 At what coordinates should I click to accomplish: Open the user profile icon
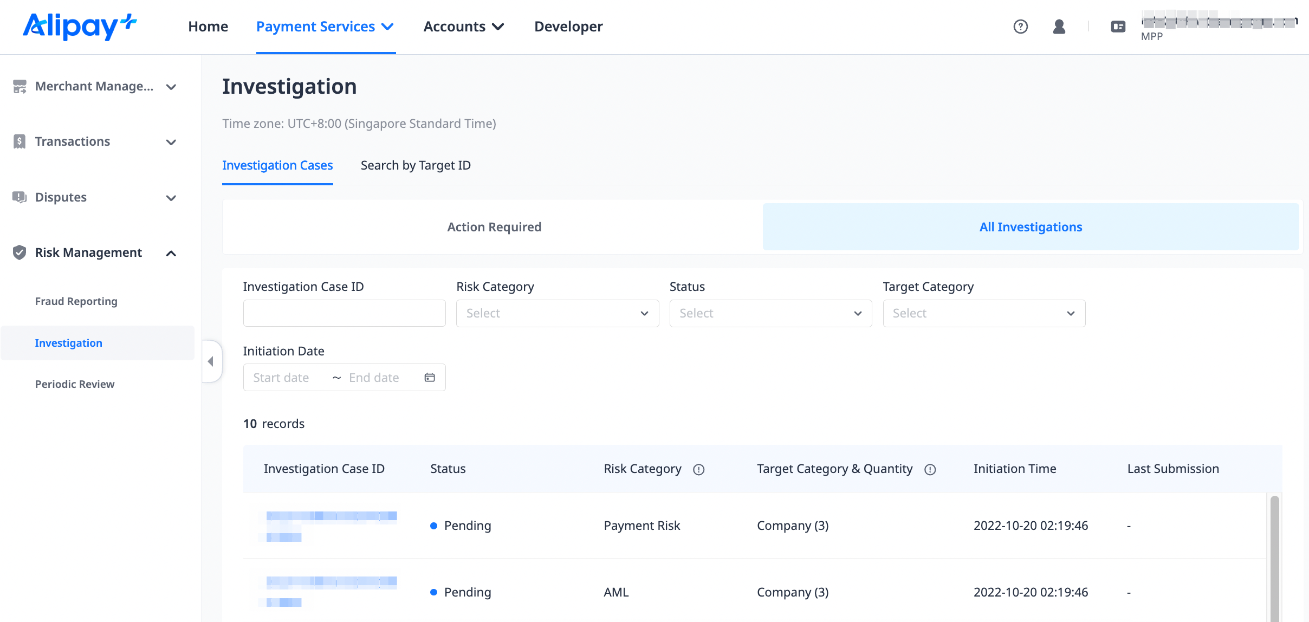(x=1059, y=27)
